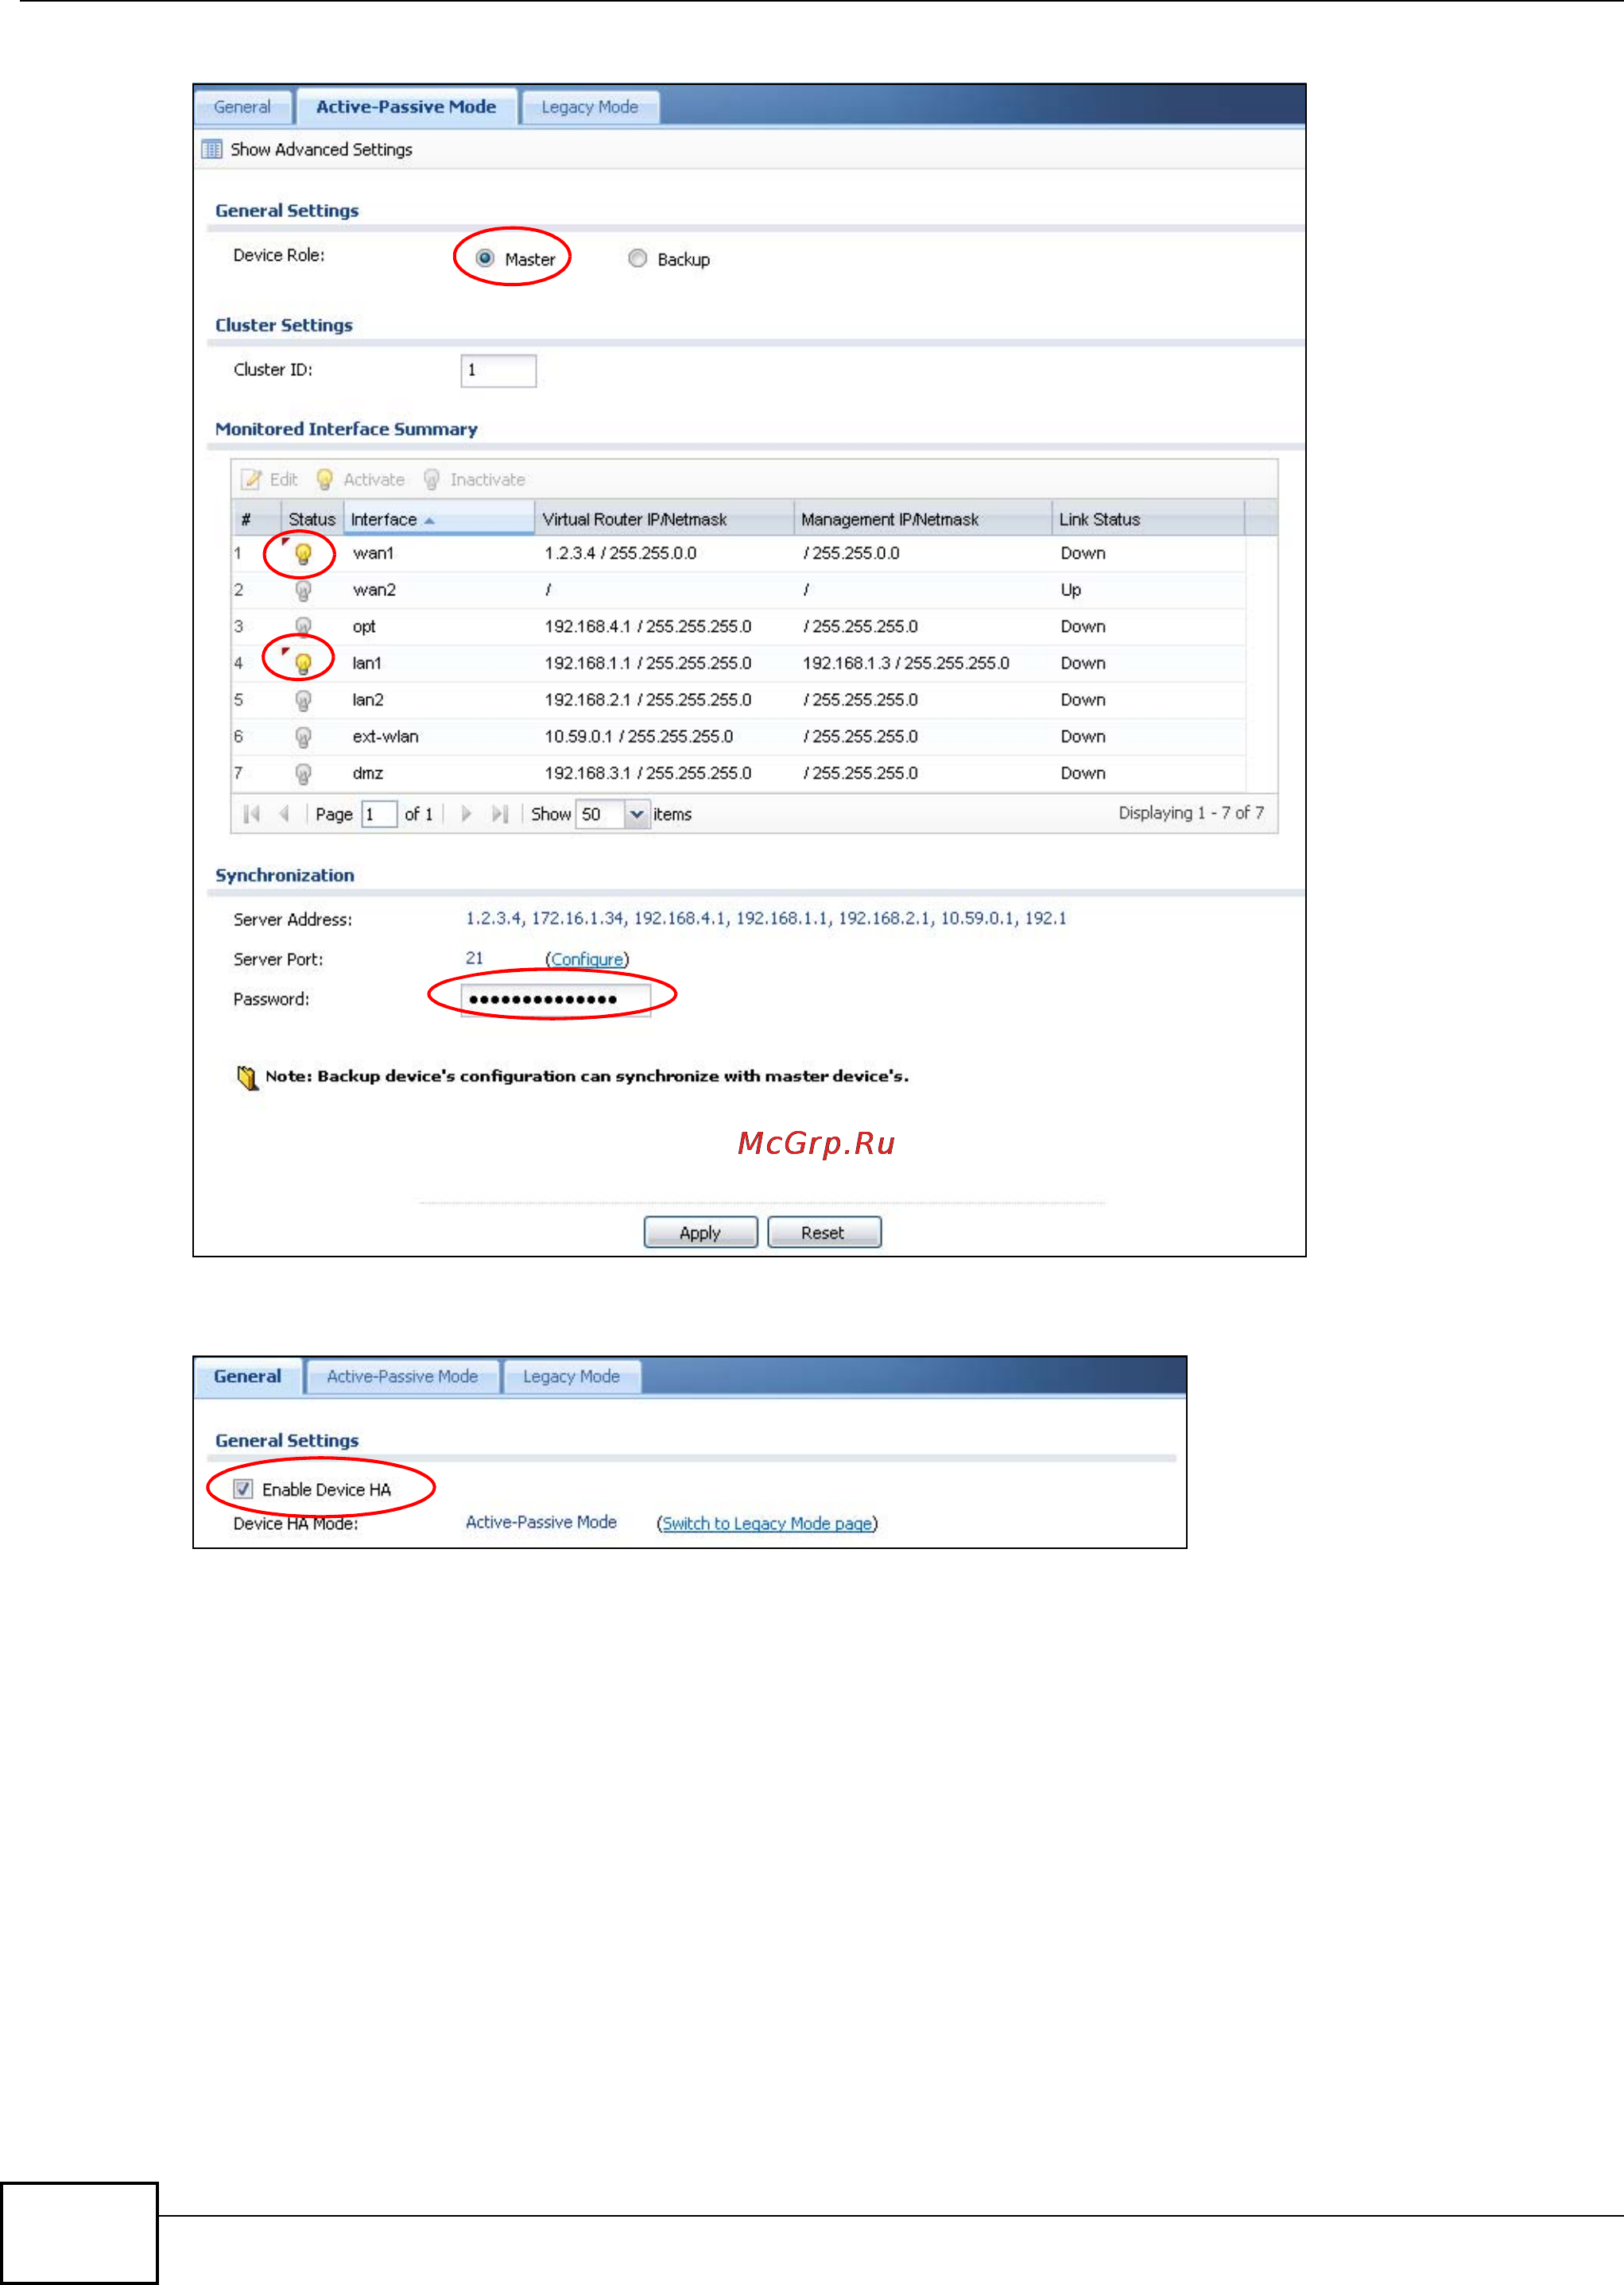
Task: Select the Master device role
Action: [x=485, y=259]
